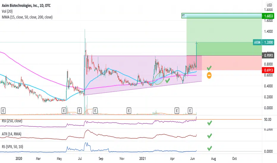Click the E earnings marker before 2020
The width and height of the screenshot is (277, 163).
[3, 111]
